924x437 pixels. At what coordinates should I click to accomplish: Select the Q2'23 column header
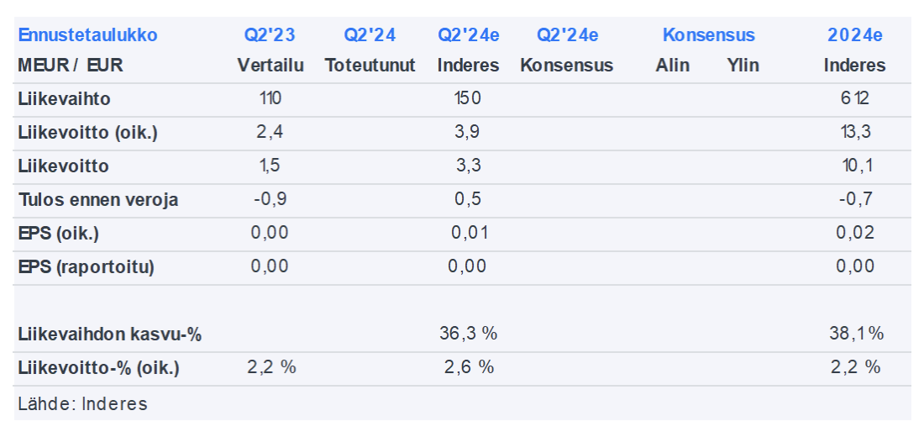click(x=270, y=35)
